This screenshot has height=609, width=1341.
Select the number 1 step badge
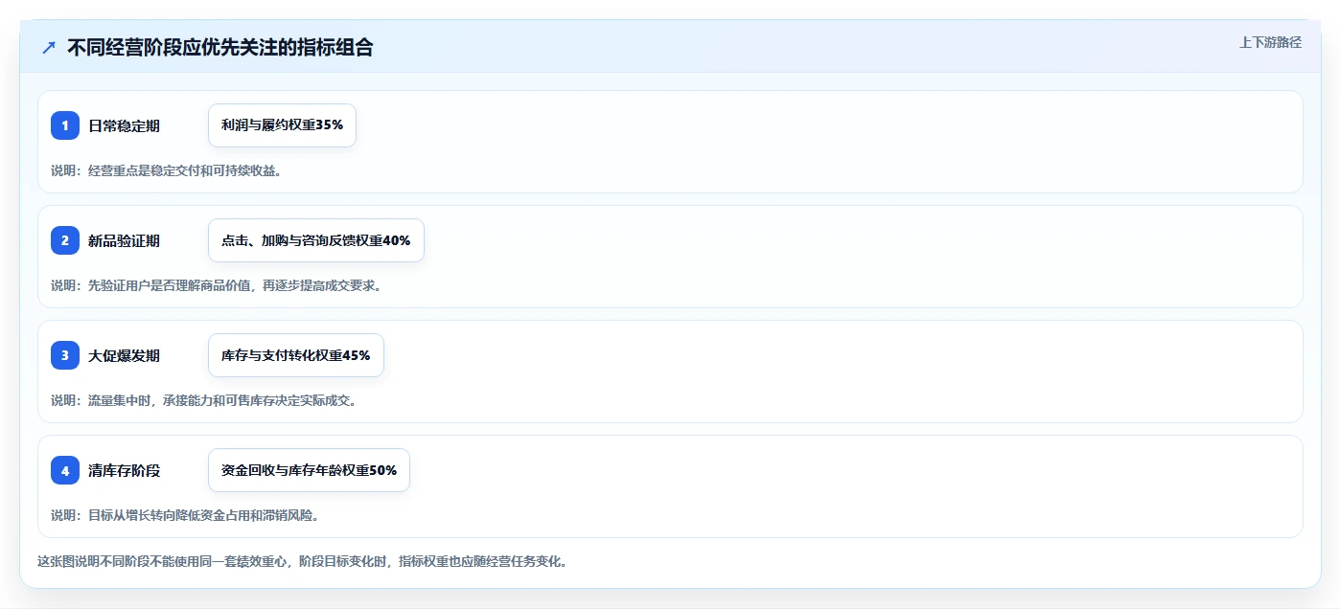click(x=65, y=125)
